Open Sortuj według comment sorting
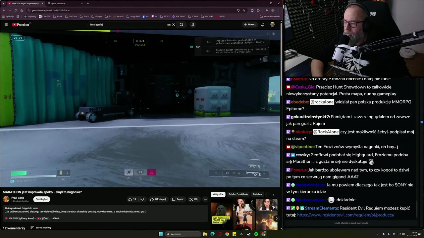Screen dimensions: 424x238 click(x=41, y=228)
